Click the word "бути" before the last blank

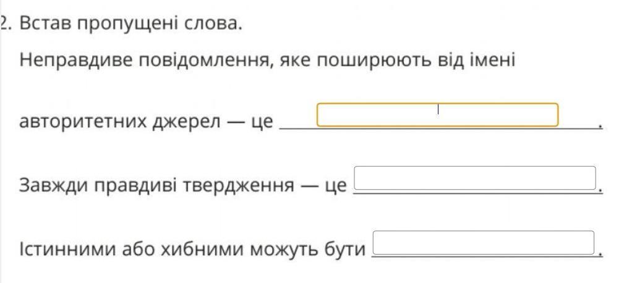click(344, 249)
